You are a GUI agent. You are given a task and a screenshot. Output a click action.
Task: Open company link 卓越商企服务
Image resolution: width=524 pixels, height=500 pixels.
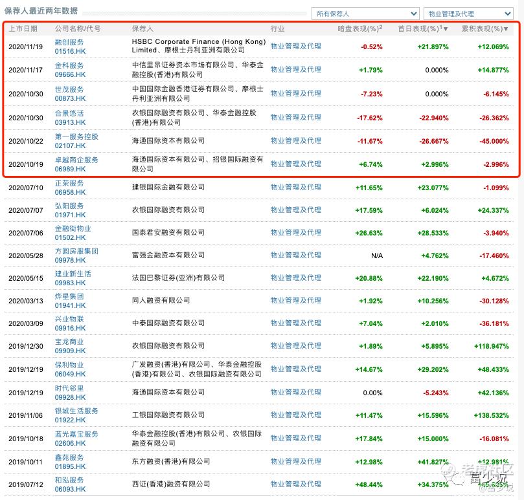point(76,160)
